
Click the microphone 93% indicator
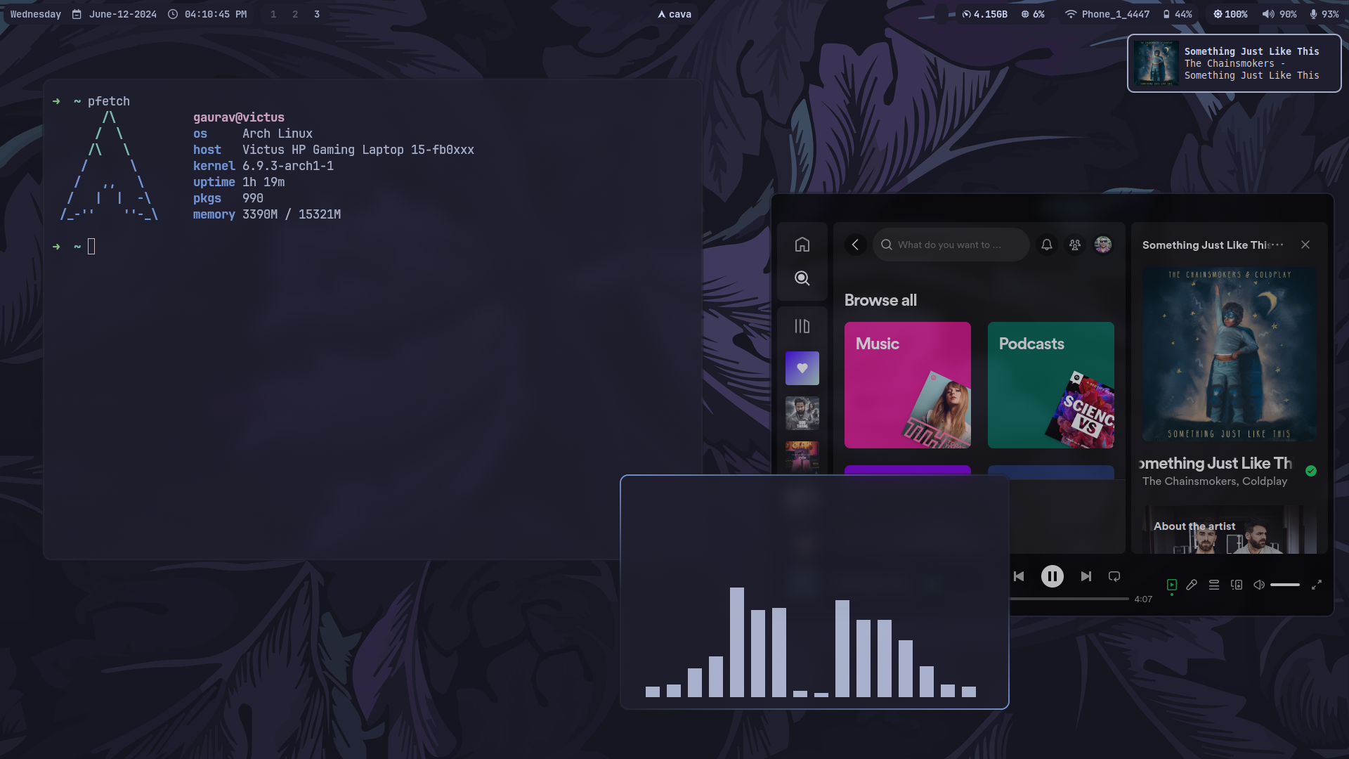point(1324,14)
